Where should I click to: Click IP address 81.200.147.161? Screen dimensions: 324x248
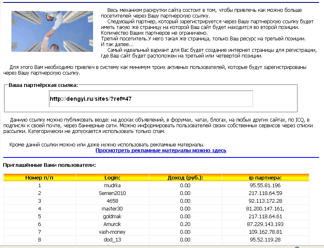coord(265,209)
